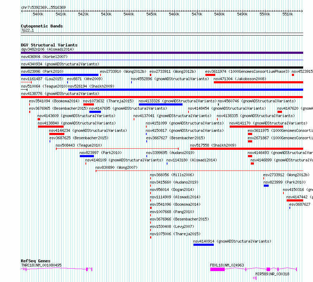313x282 pixels.
Task: Open esv2733912 (Wong2012b) variant label
Action: (x=287, y=175)
